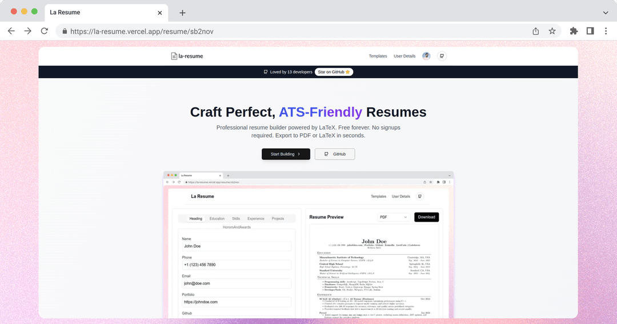Viewport: 617px width, 324px height.
Task: Click the red close window button
Action: [14, 11]
